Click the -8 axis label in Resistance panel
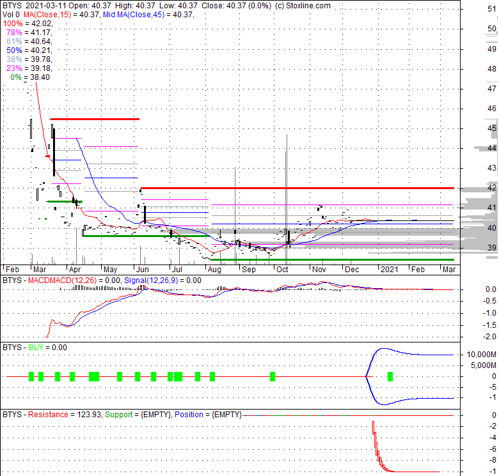The image size is (499, 476). click(493, 460)
